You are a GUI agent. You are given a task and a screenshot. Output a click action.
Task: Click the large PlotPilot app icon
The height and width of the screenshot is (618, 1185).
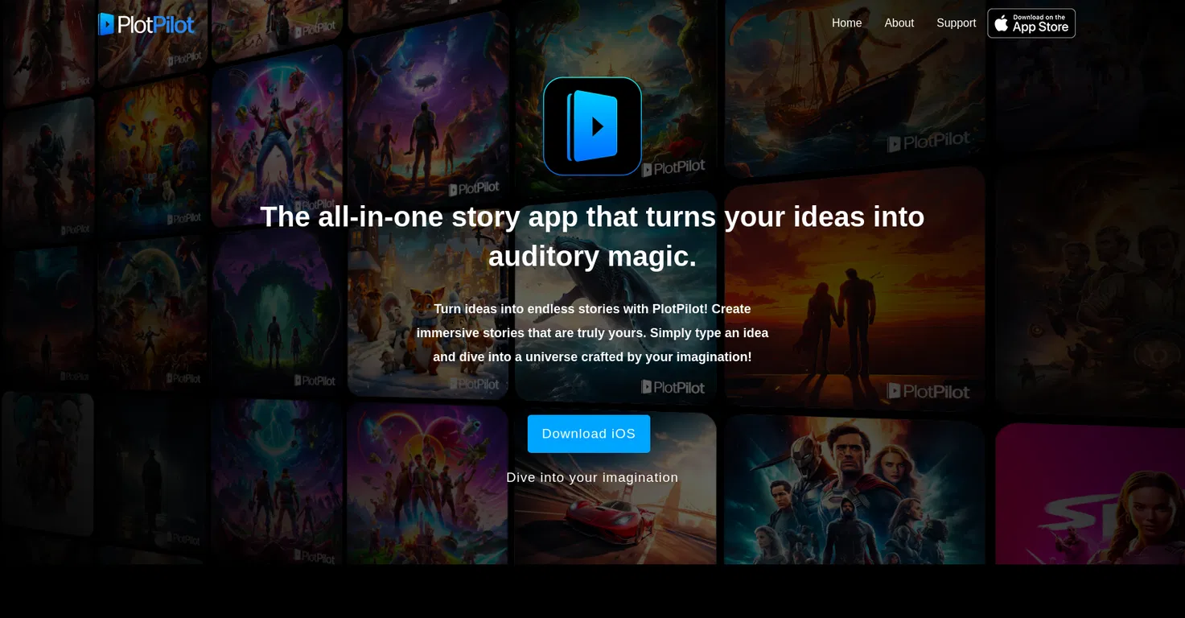click(x=592, y=126)
